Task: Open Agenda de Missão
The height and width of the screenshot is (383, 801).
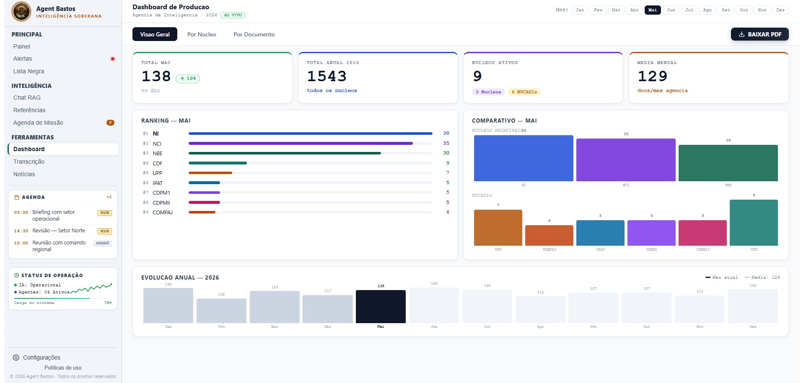Action: (x=63, y=123)
